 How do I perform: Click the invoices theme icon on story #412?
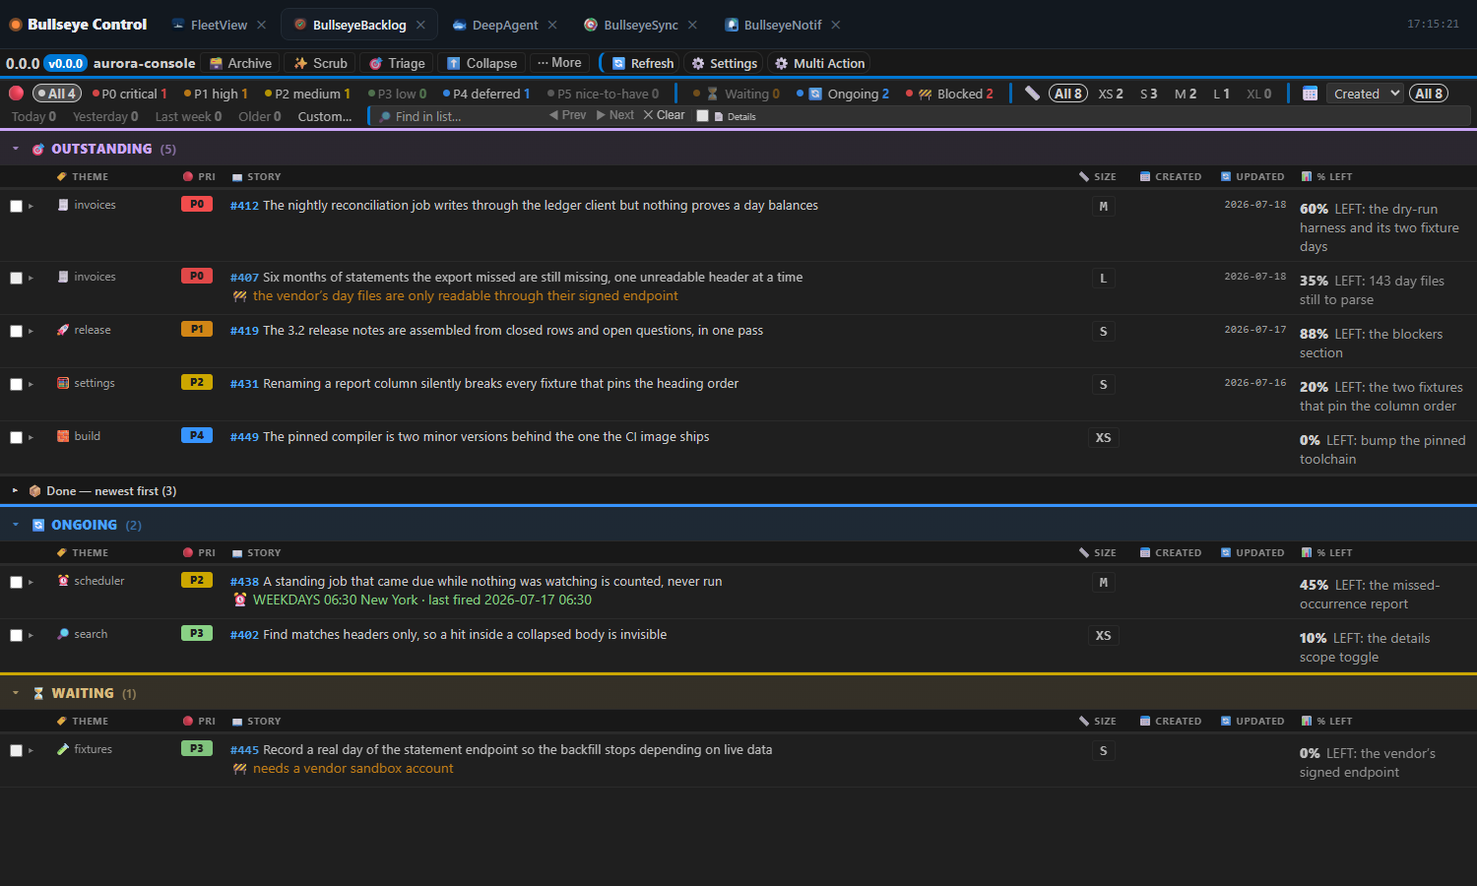click(x=63, y=205)
